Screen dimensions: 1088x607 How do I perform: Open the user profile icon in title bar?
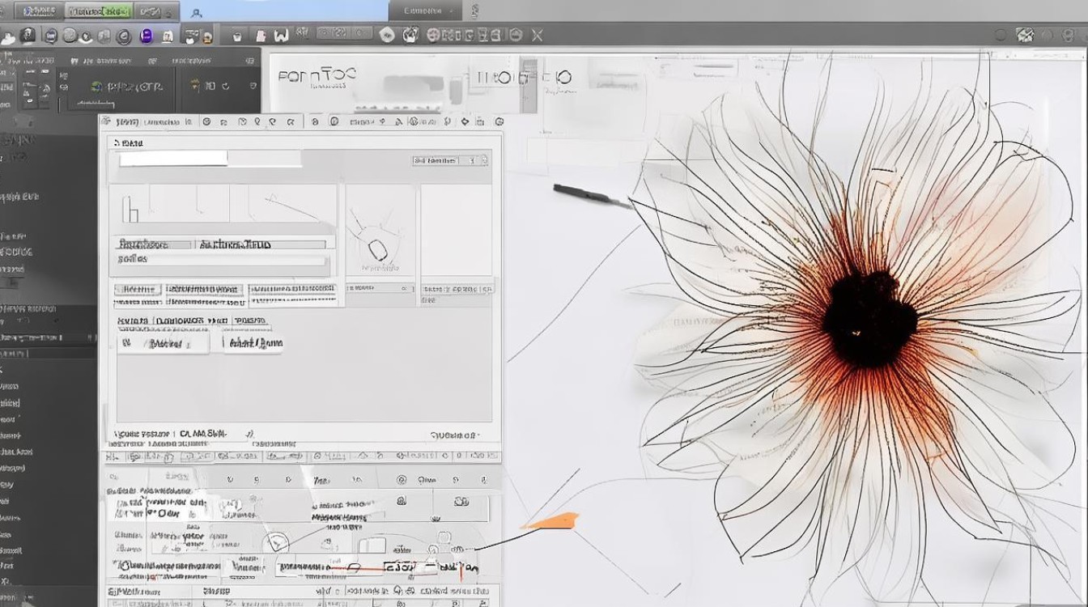pyautogui.click(x=196, y=12)
